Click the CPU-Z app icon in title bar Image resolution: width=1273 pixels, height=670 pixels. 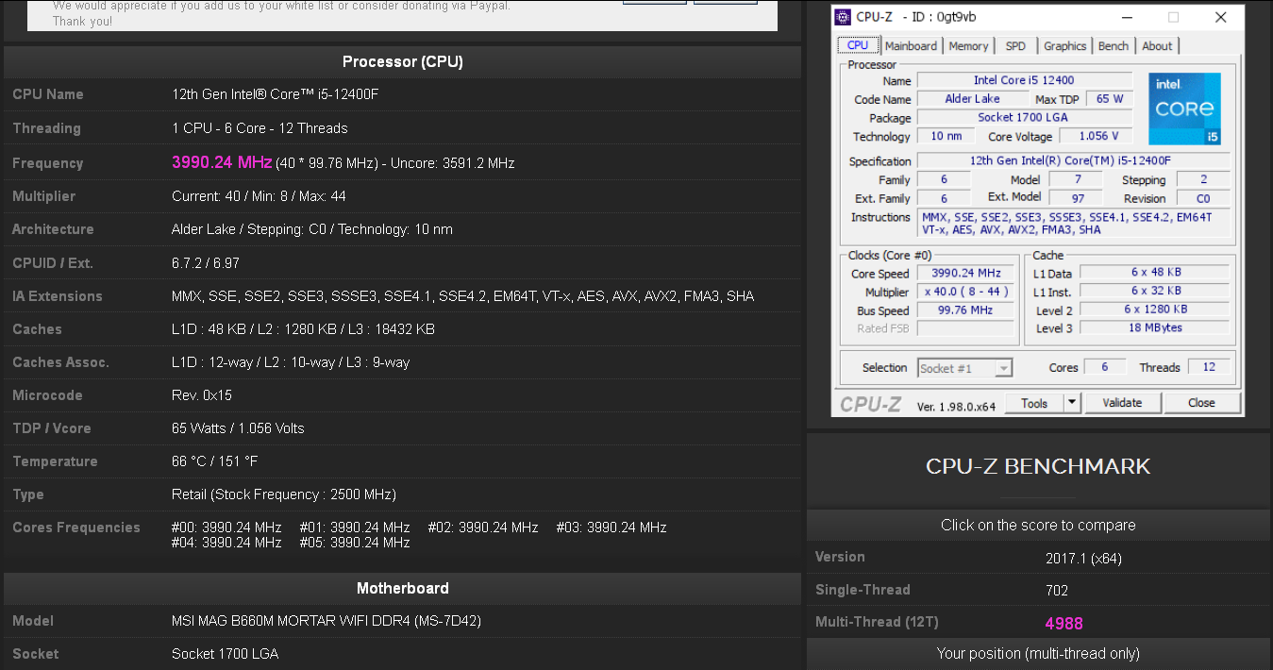(844, 17)
